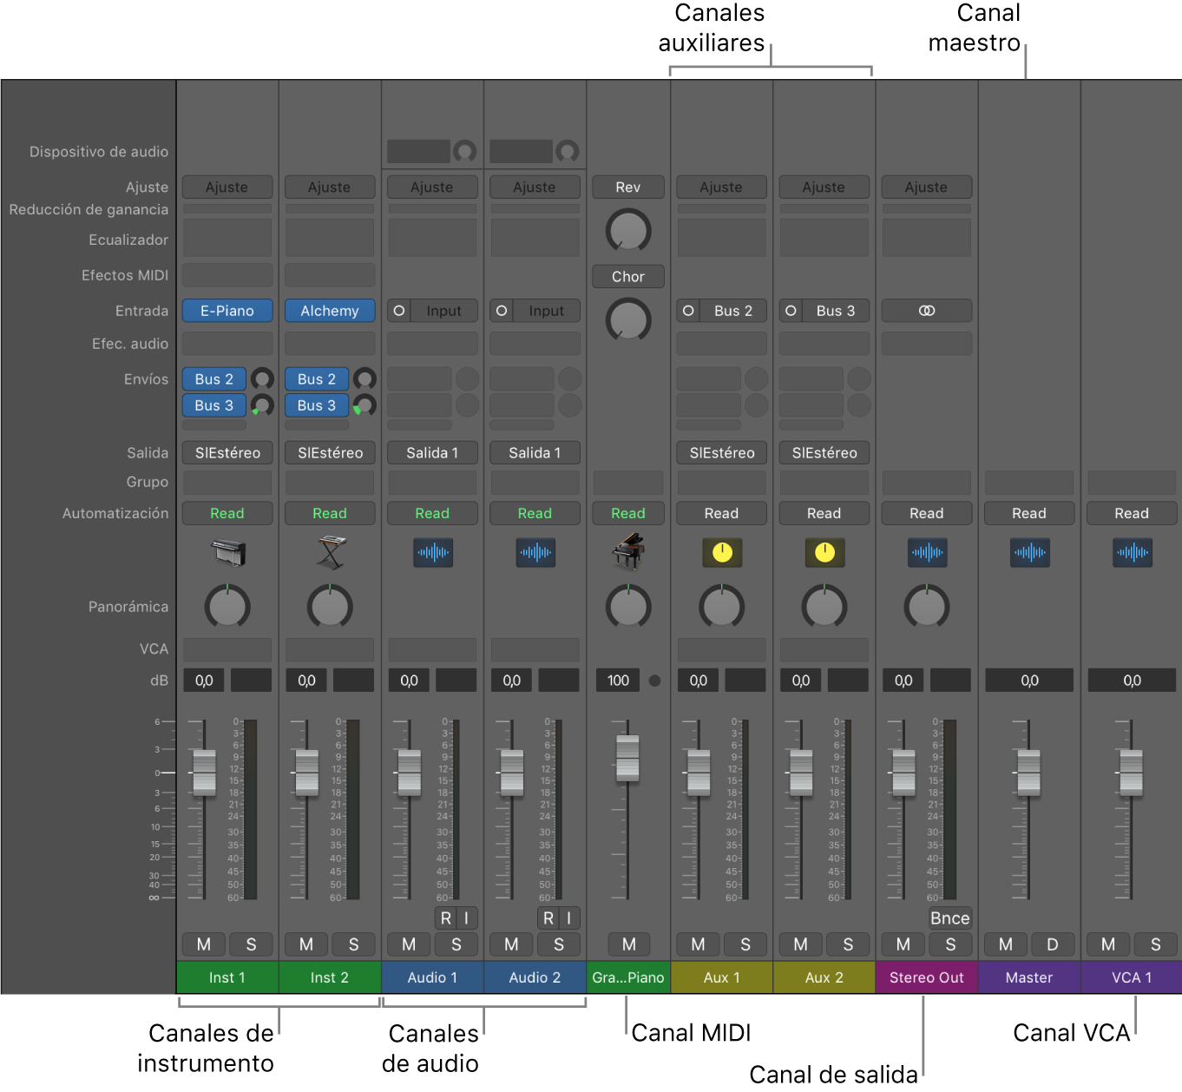Open E-Piano instrument slot
1182x1092 pixels.
[227, 311]
